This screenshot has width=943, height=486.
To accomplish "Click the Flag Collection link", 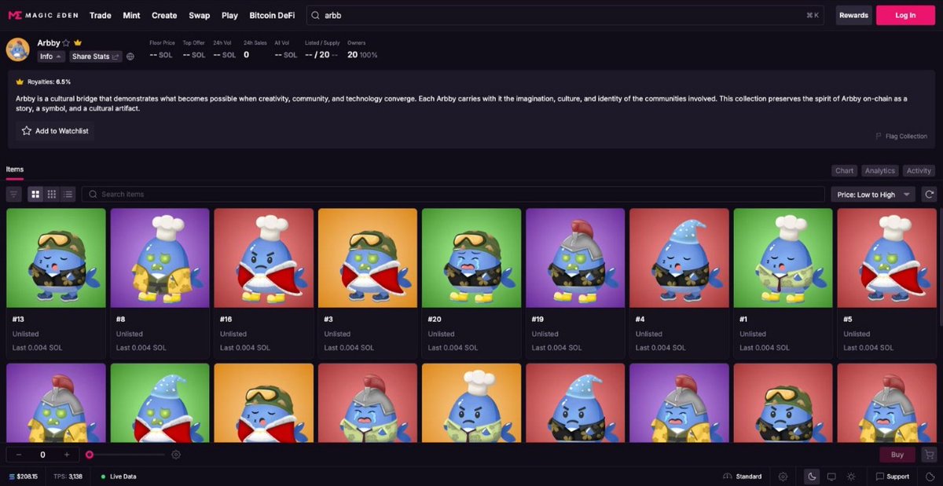I will 901,136.
